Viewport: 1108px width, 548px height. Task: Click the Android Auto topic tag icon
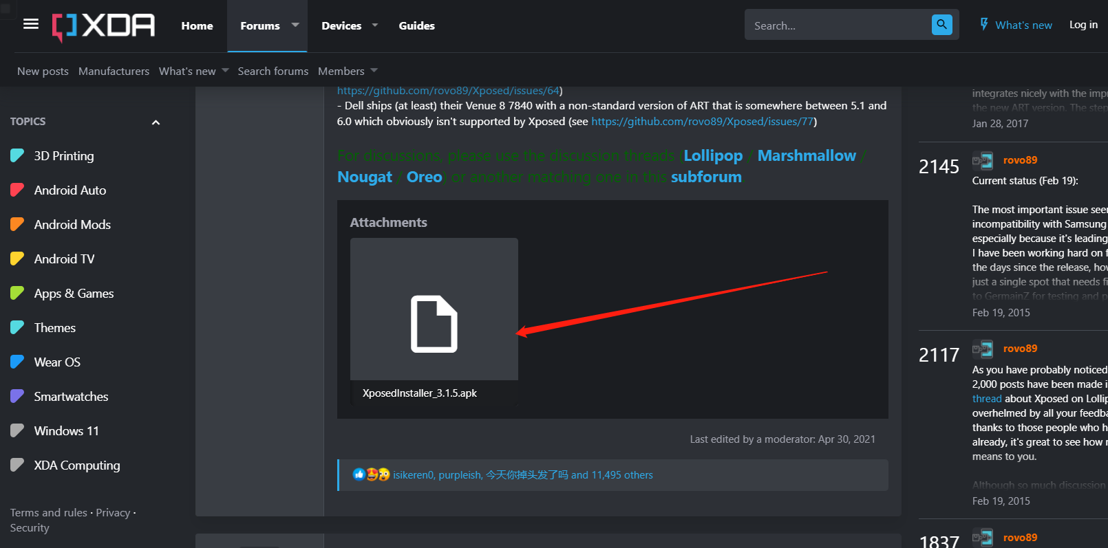[x=17, y=190]
